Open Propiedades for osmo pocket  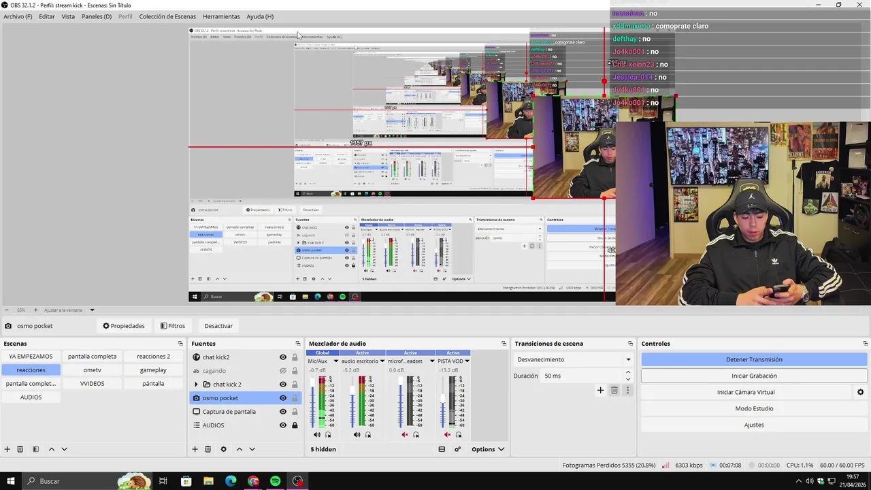point(124,326)
